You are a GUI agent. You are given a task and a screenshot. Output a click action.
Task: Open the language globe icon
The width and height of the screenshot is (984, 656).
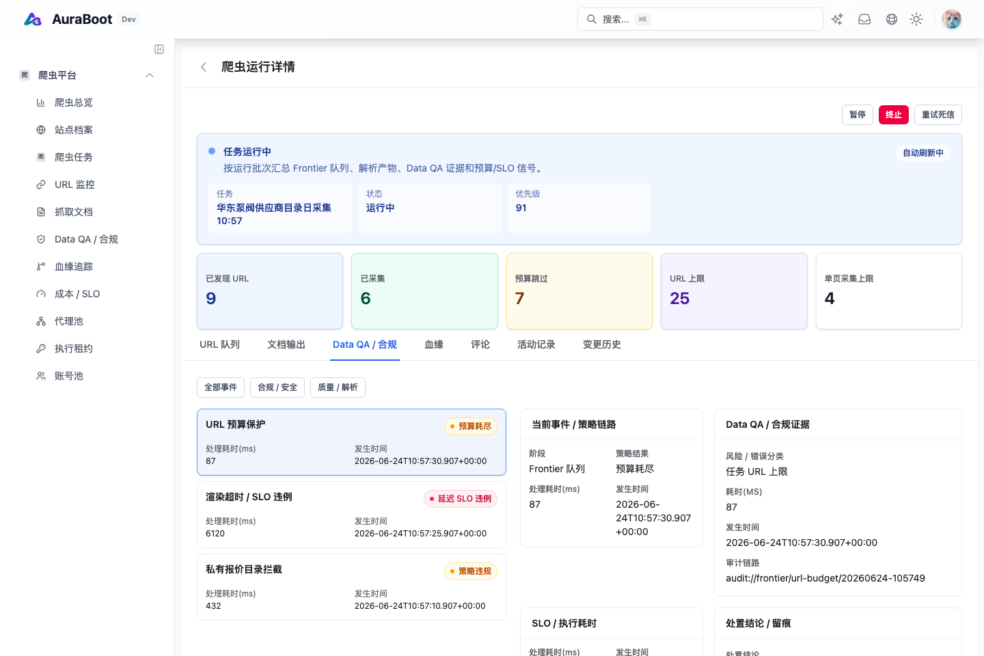[892, 19]
